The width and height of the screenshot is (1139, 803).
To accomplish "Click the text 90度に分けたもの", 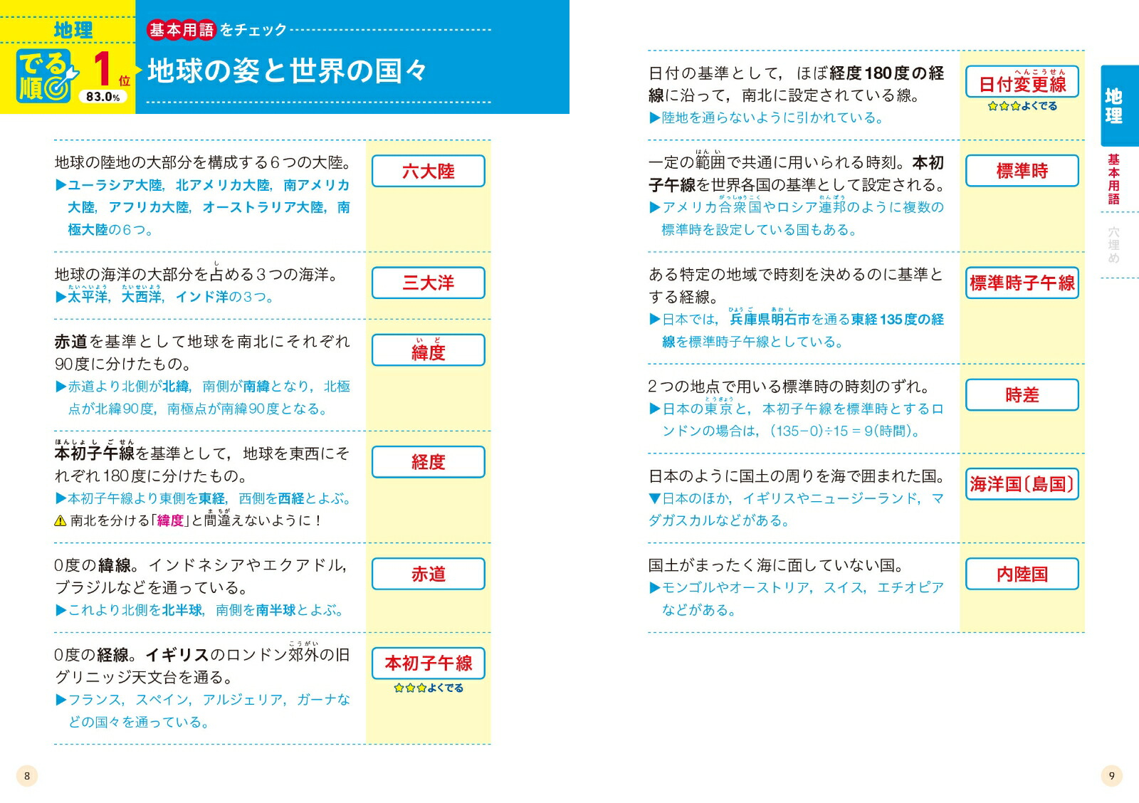I will [123, 364].
